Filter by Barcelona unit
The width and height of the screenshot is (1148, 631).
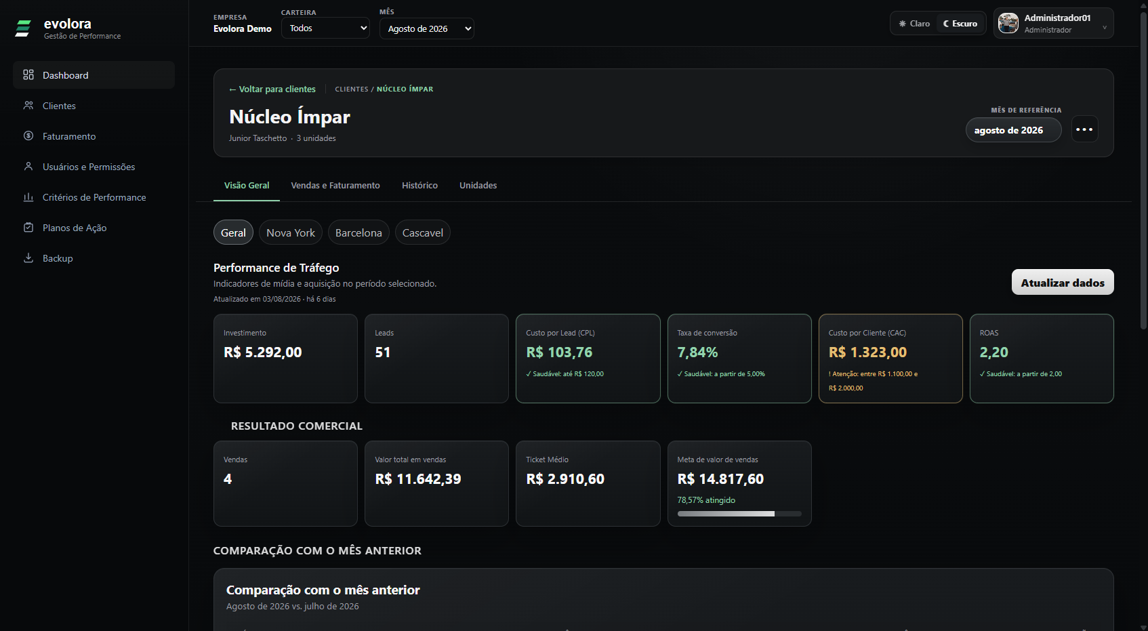click(x=358, y=232)
